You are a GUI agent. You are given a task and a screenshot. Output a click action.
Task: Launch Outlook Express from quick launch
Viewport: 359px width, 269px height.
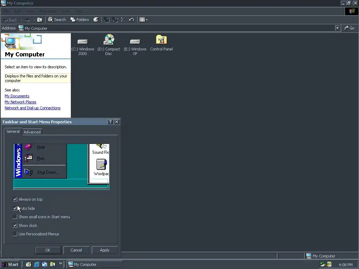pos(45,264)
